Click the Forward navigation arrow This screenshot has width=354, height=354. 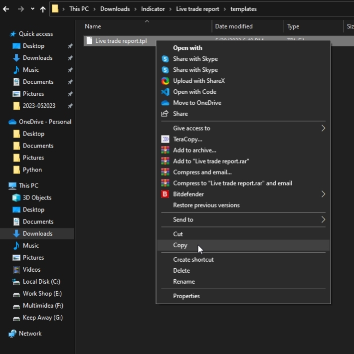point(21,9)
